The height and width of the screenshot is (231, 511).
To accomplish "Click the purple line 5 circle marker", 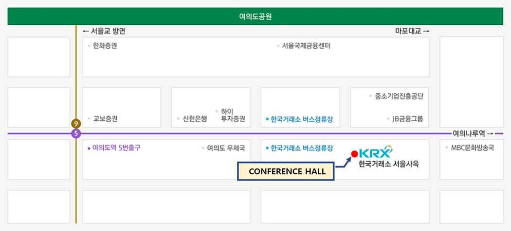I will (75, 133).
